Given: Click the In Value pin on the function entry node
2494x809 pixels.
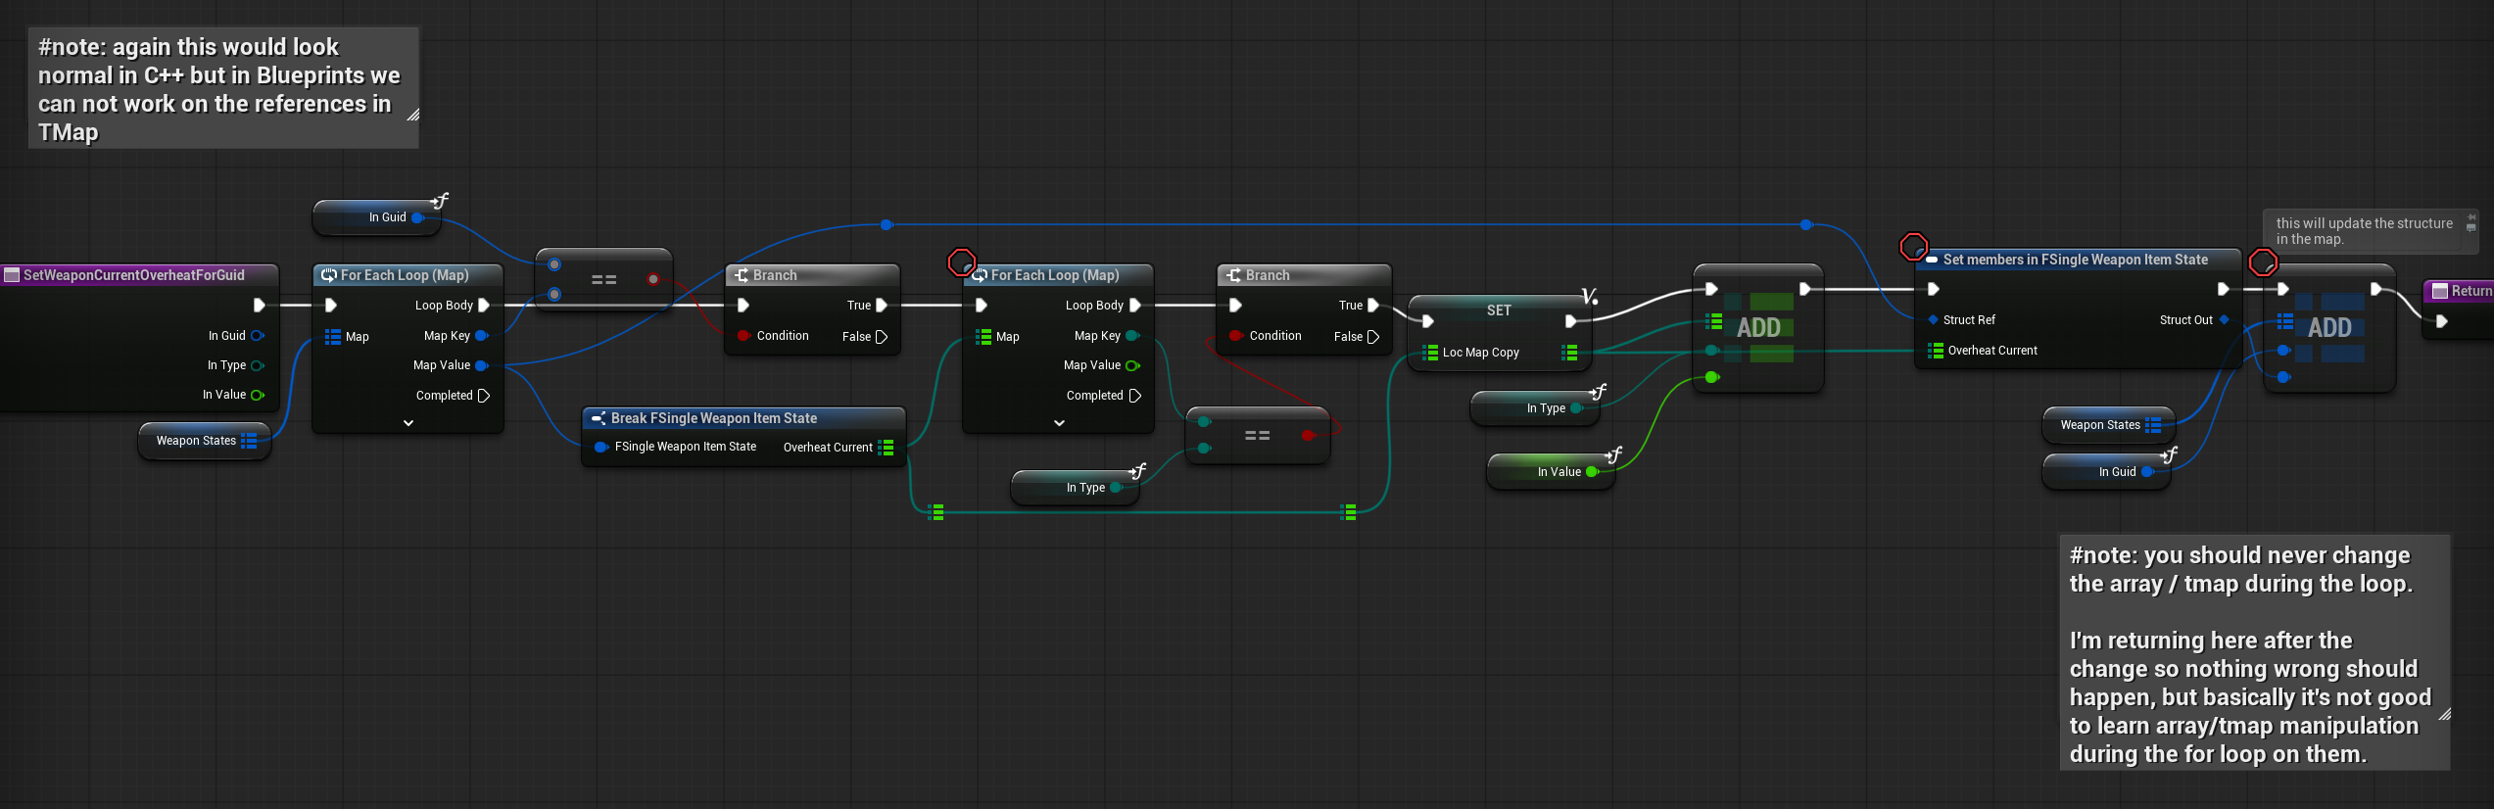Looking at the screenshot, I should coord(258,395).
